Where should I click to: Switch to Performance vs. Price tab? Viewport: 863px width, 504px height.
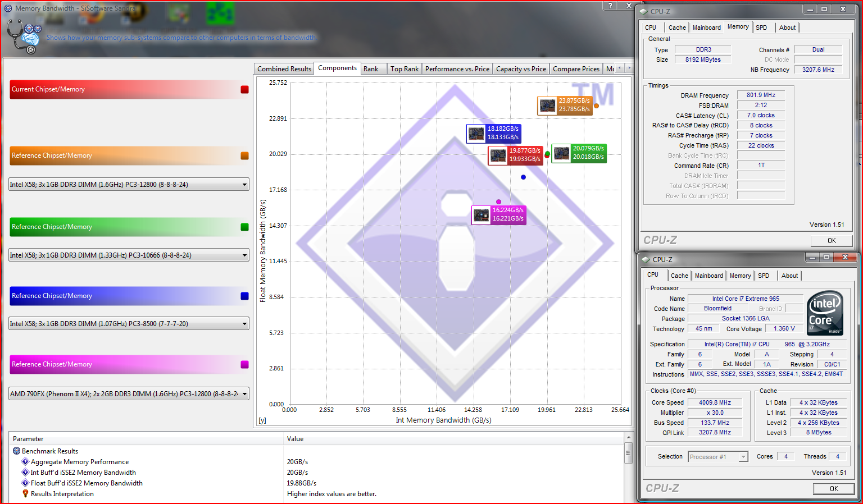click(457, 69)
